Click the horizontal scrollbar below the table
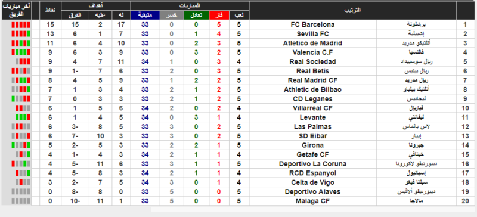477x217 pixels. pos(313,210)
